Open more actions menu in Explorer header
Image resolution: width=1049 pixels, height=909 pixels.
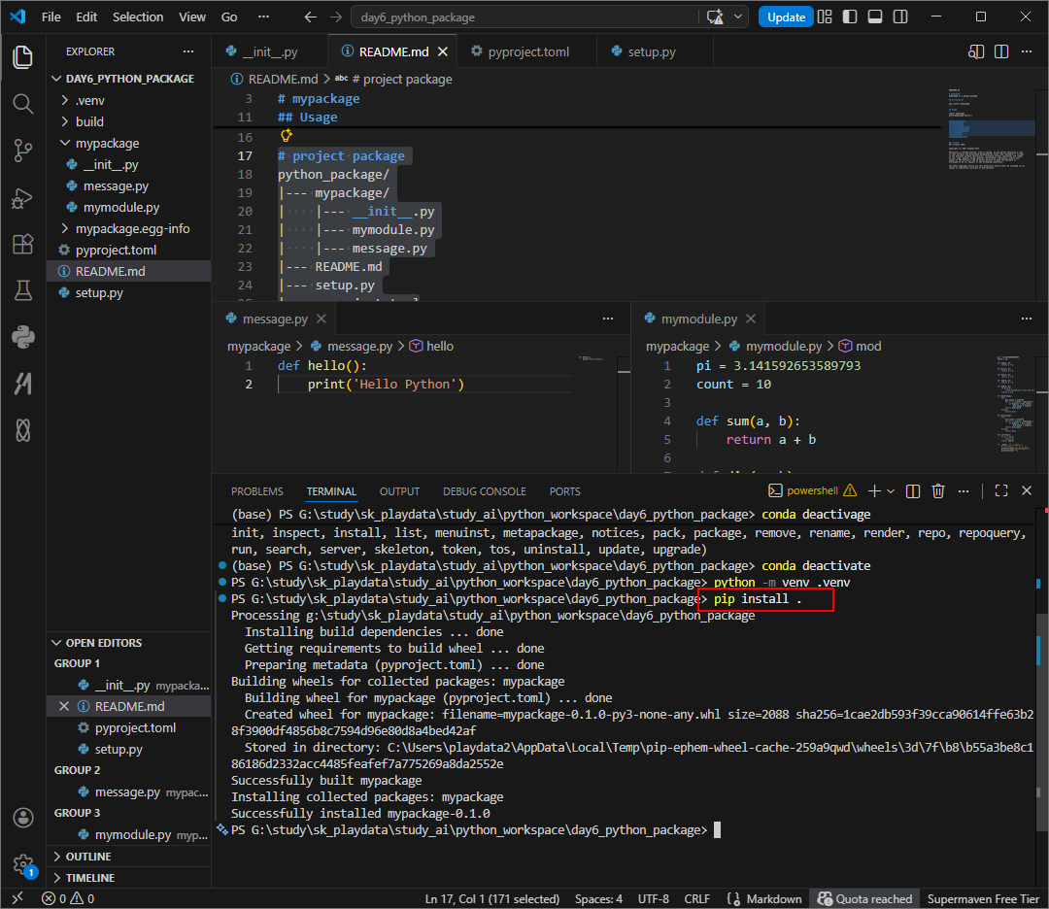point(188,51)
